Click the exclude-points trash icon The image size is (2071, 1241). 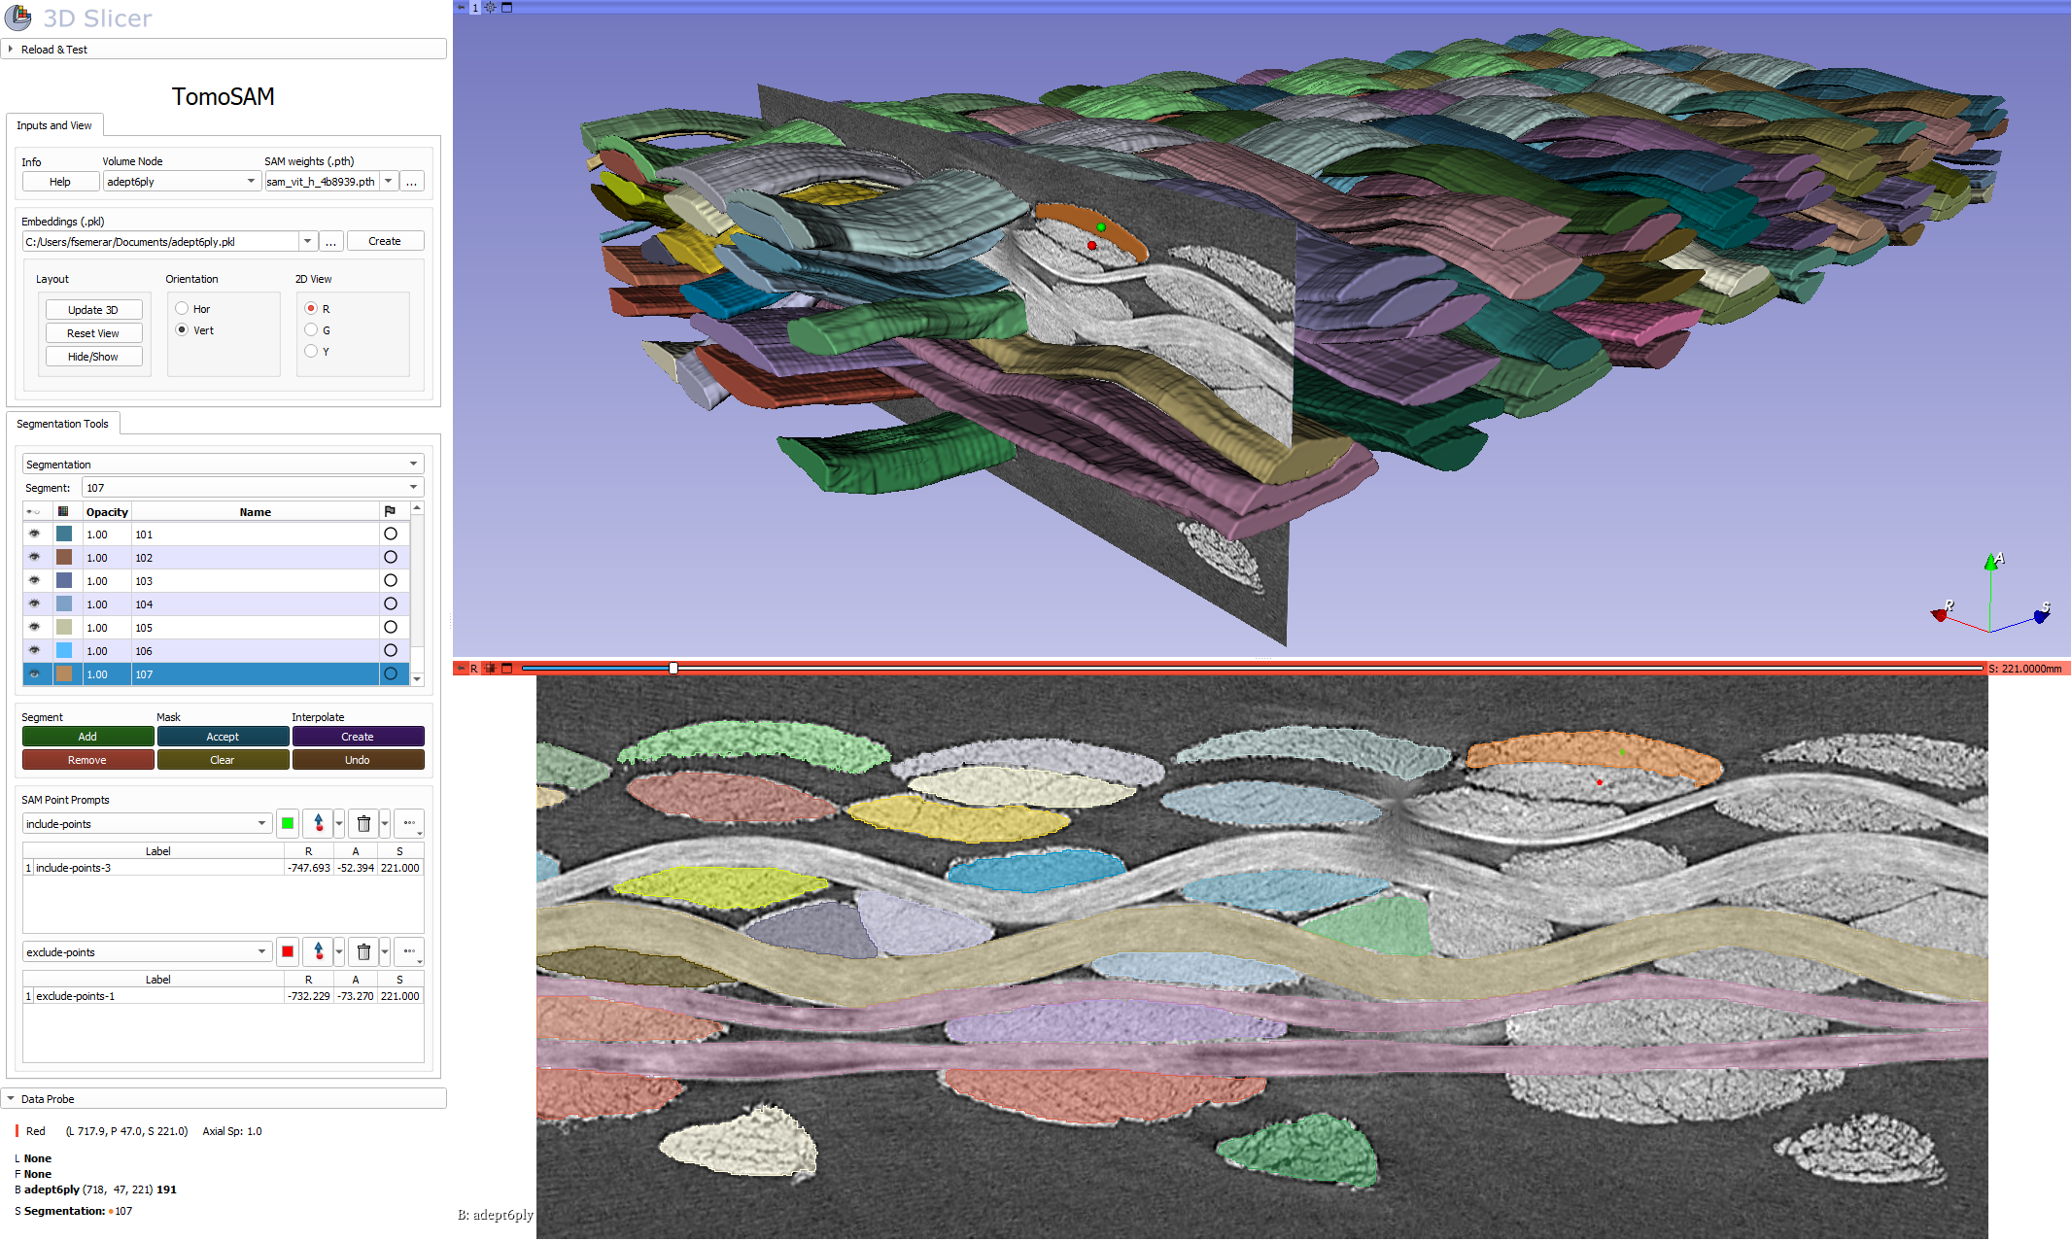click(x=363, y=951)
